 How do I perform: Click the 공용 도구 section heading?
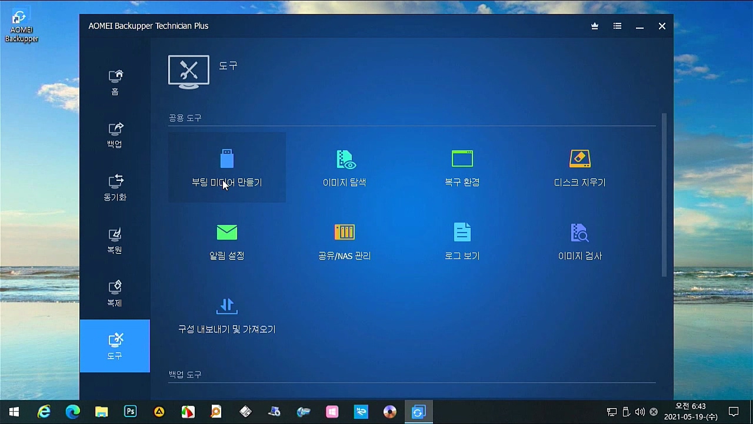(x=185, y=118)
